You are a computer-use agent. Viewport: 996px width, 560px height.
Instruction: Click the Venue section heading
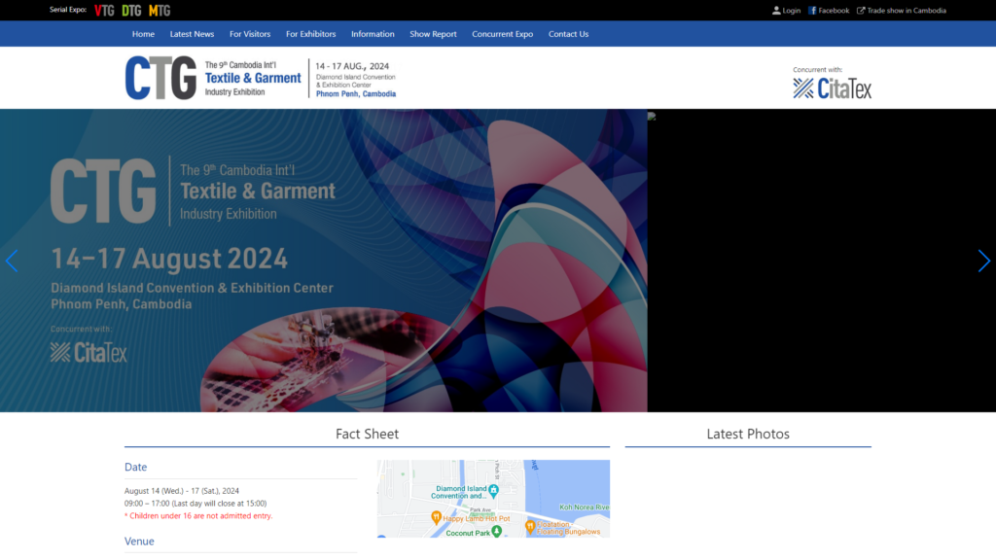tap(139, 541)
